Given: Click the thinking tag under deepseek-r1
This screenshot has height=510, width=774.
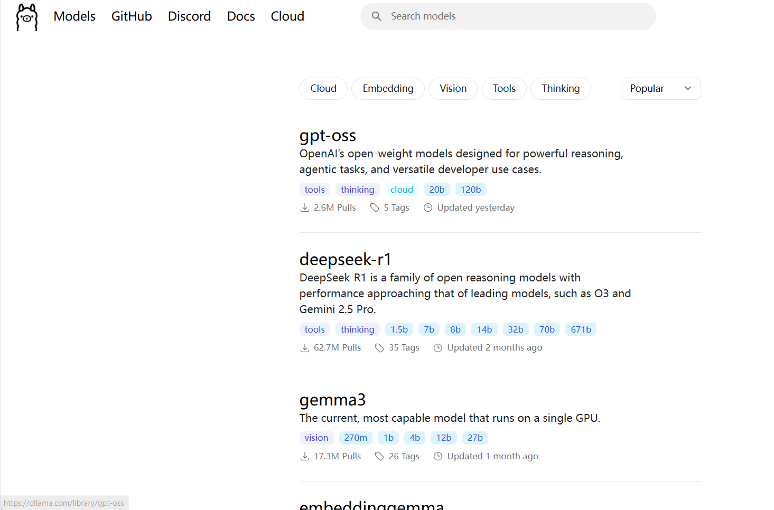Looking at the screenshot, I should [x=357, y=329].
